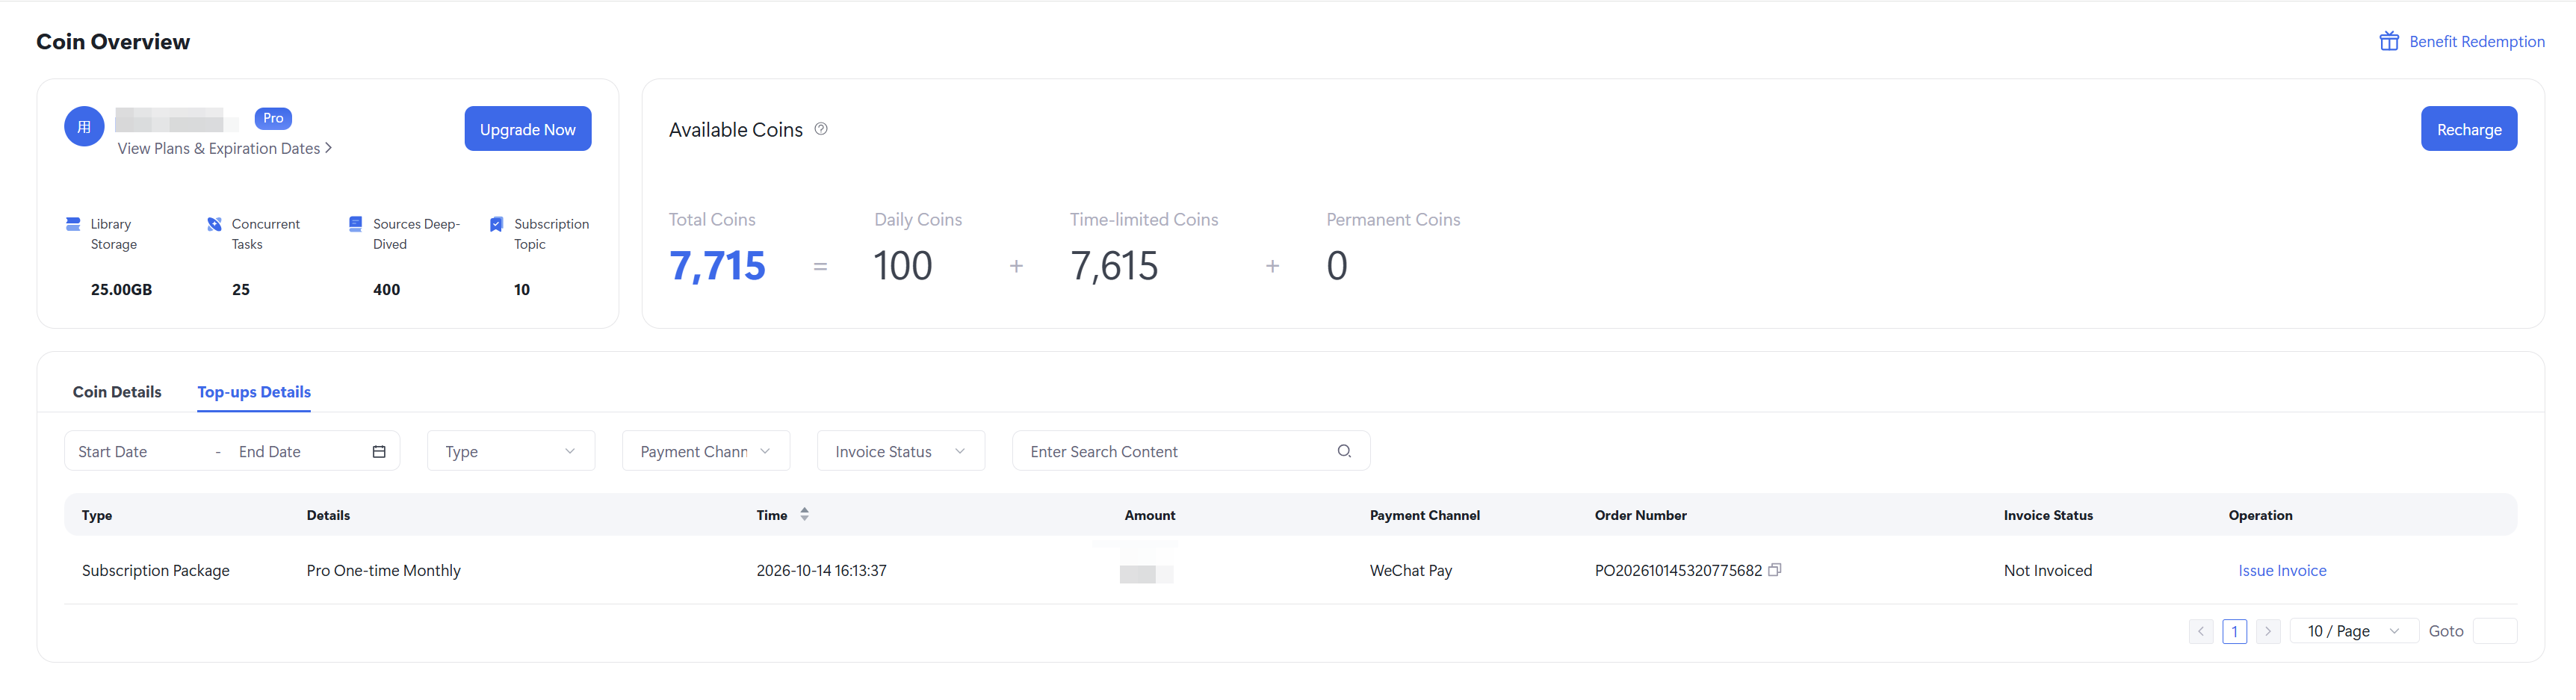Click the Upgrade Now button

[x=528, y=129]
